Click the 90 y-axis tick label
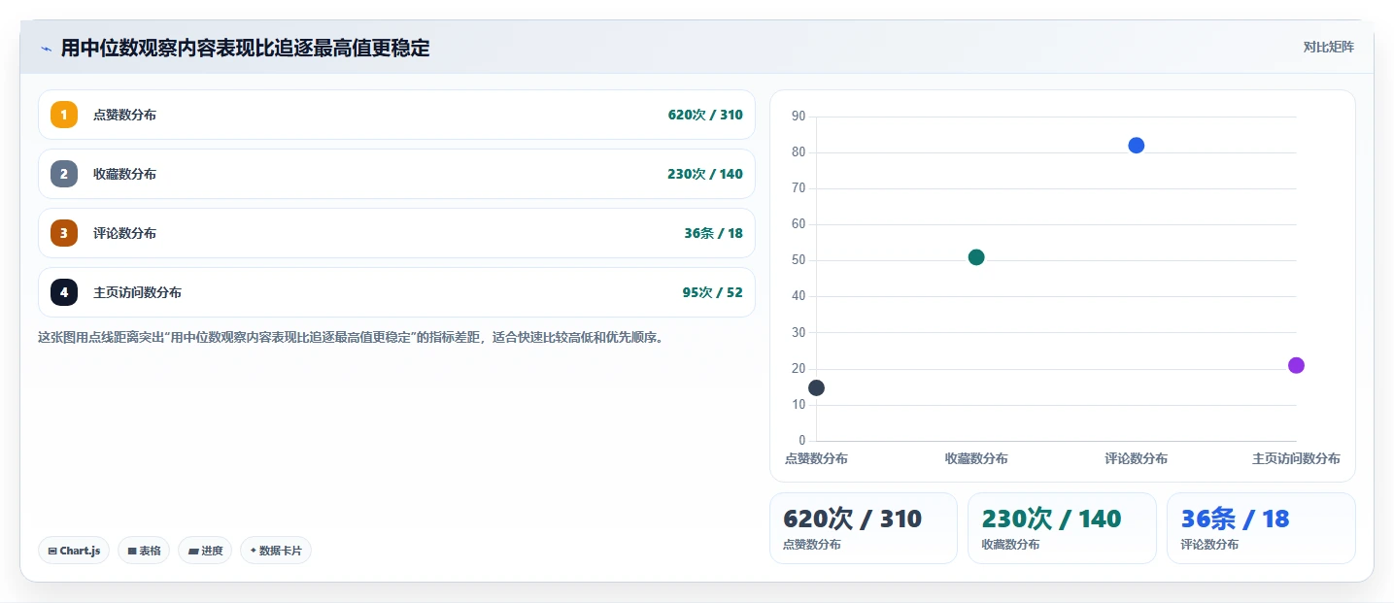This screenshot has height=603, width=1394. (799, 117)
